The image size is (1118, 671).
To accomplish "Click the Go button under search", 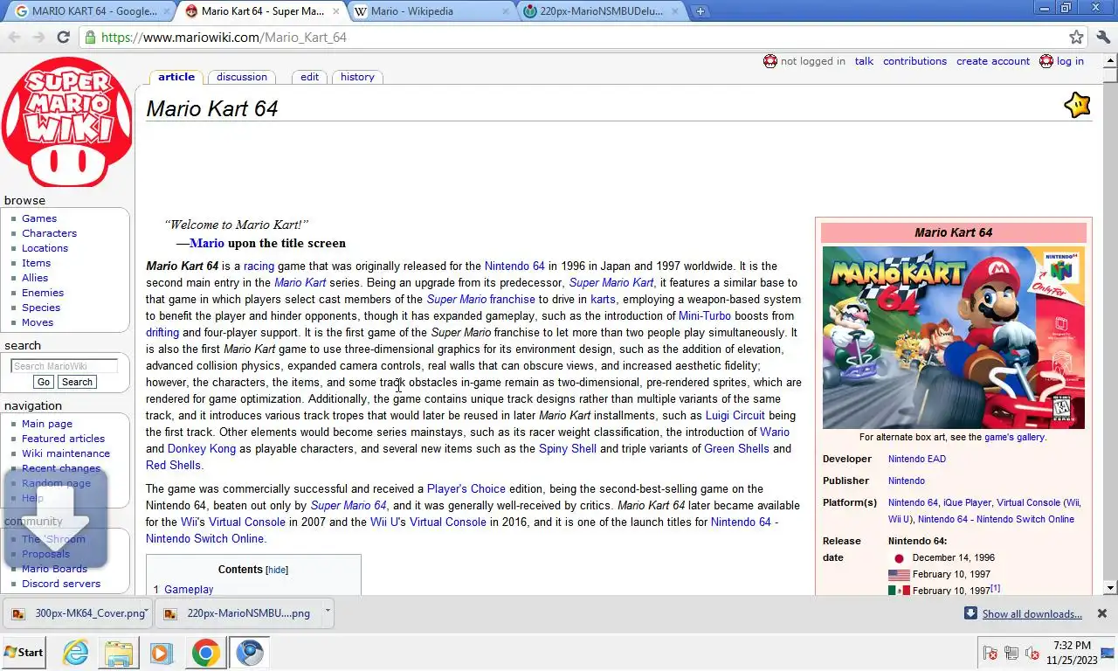I will [x=43, y=382].
